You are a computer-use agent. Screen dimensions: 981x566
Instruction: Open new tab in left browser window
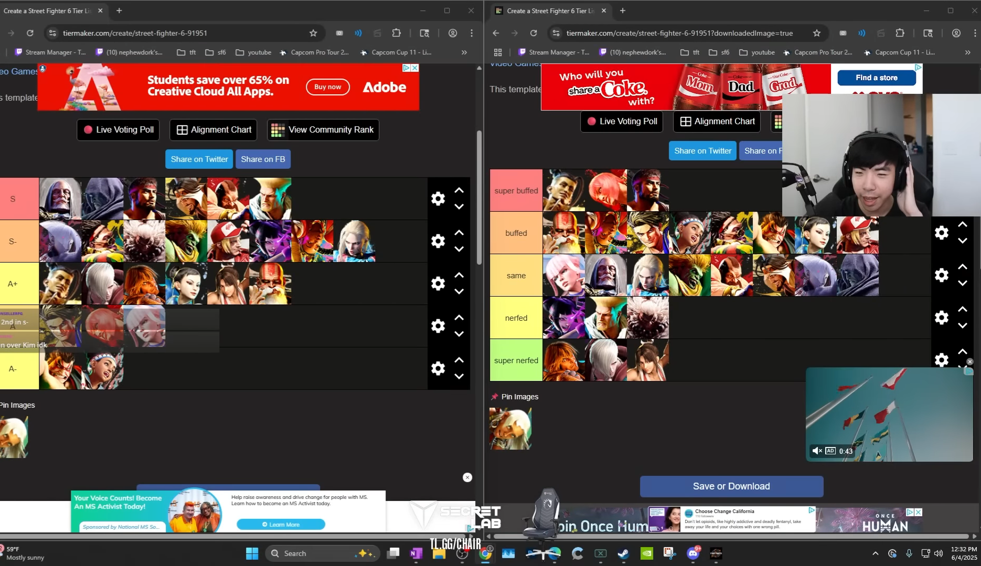(119, 10)
